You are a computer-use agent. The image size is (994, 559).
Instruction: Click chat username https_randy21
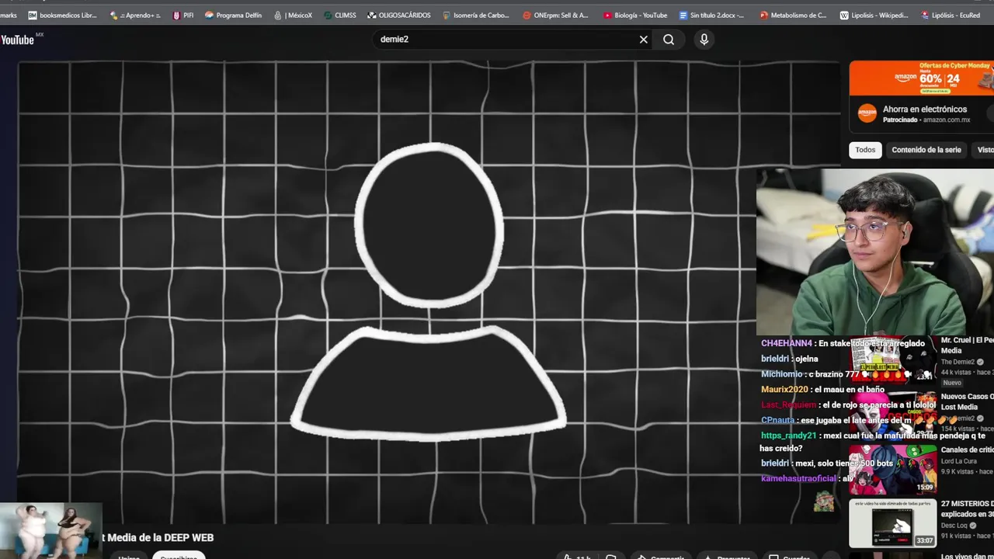point(789,436)
